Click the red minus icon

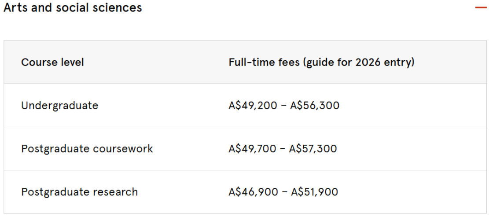coord(481,8)
